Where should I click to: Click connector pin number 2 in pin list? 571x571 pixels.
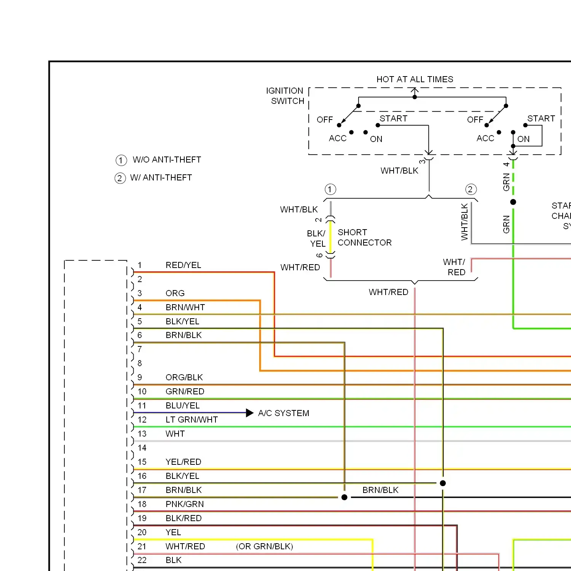(140, 279)
